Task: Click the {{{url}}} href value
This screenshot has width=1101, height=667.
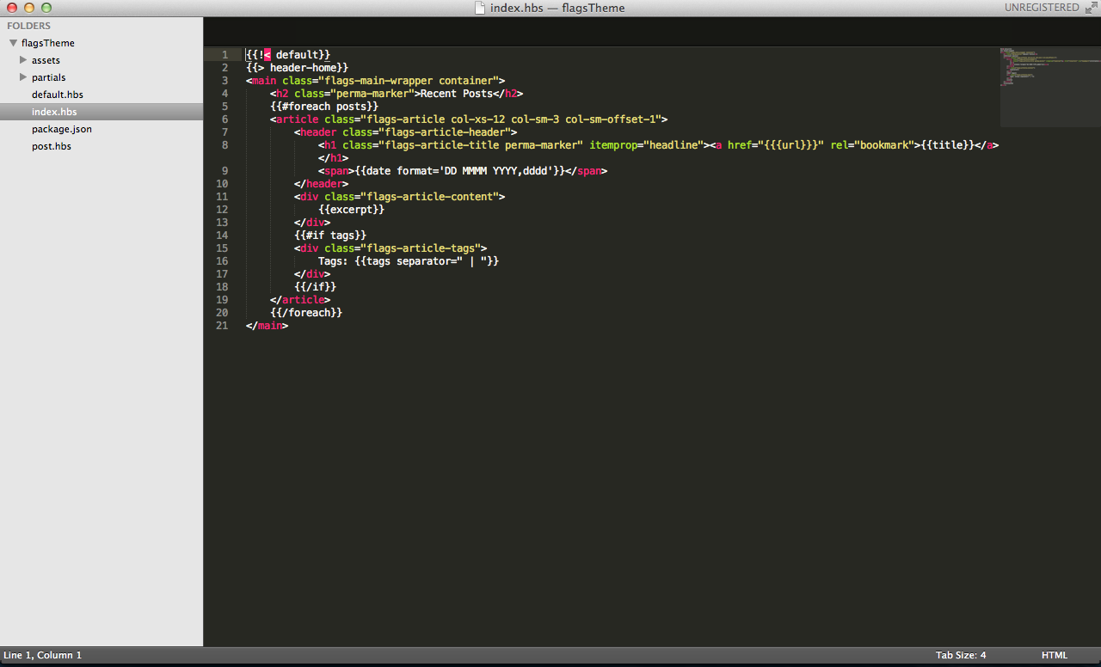Action: point(794,145)
